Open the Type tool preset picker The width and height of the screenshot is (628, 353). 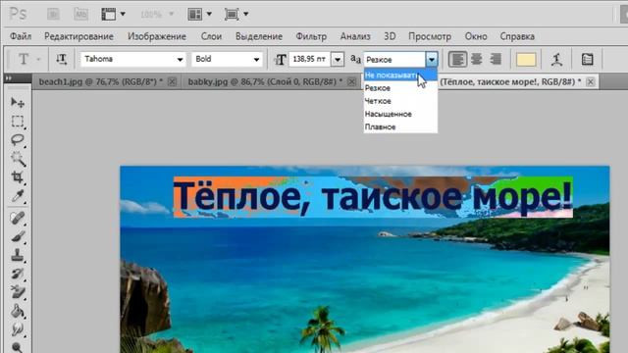[28, 59]
